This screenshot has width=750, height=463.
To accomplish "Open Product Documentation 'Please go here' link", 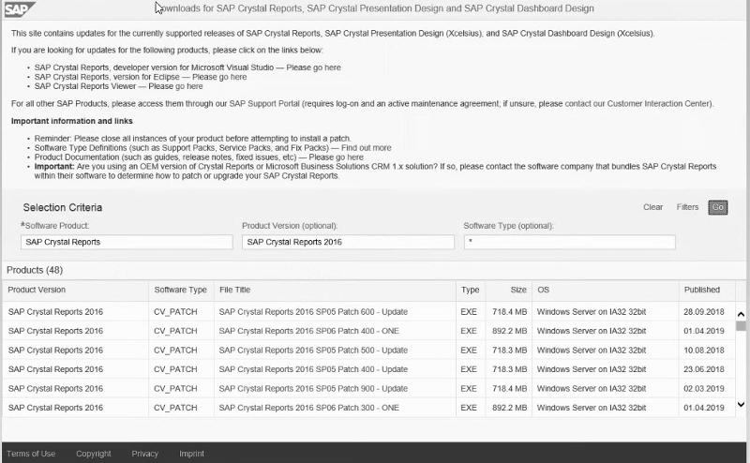I will (x=336, y=157).
